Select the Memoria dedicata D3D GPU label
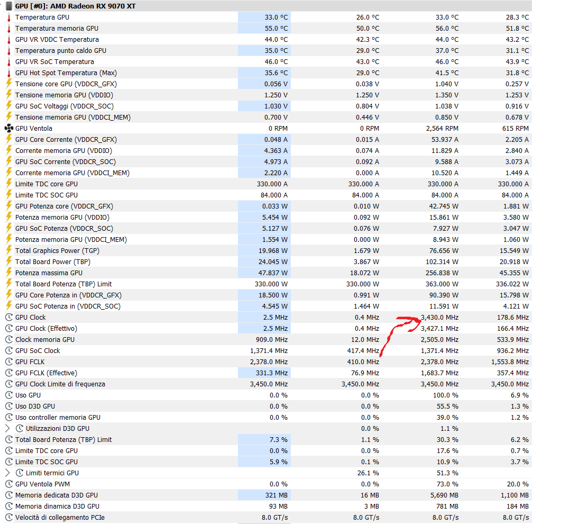 (57, 495)
